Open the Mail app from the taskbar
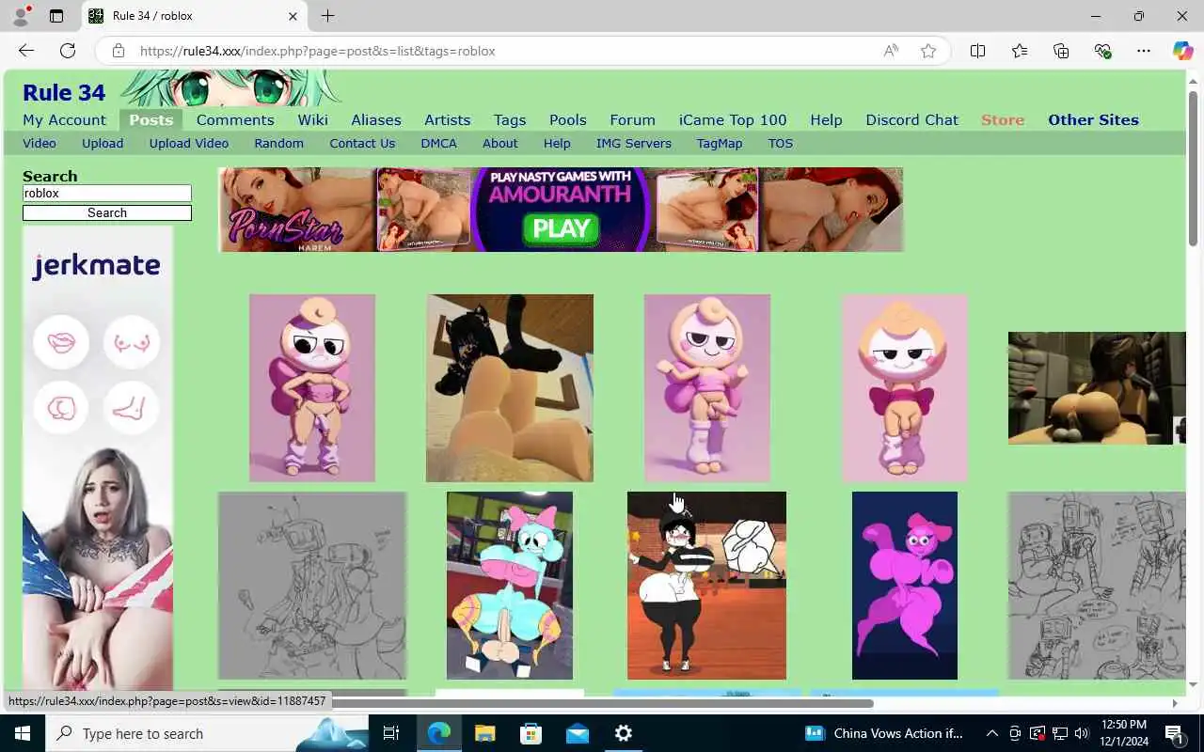This screenshot has width=1204, height=752. (x=577, y=733)
